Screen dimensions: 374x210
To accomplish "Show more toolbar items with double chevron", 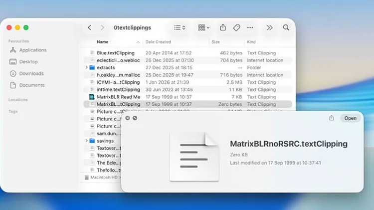I will [x=270, y=28].
